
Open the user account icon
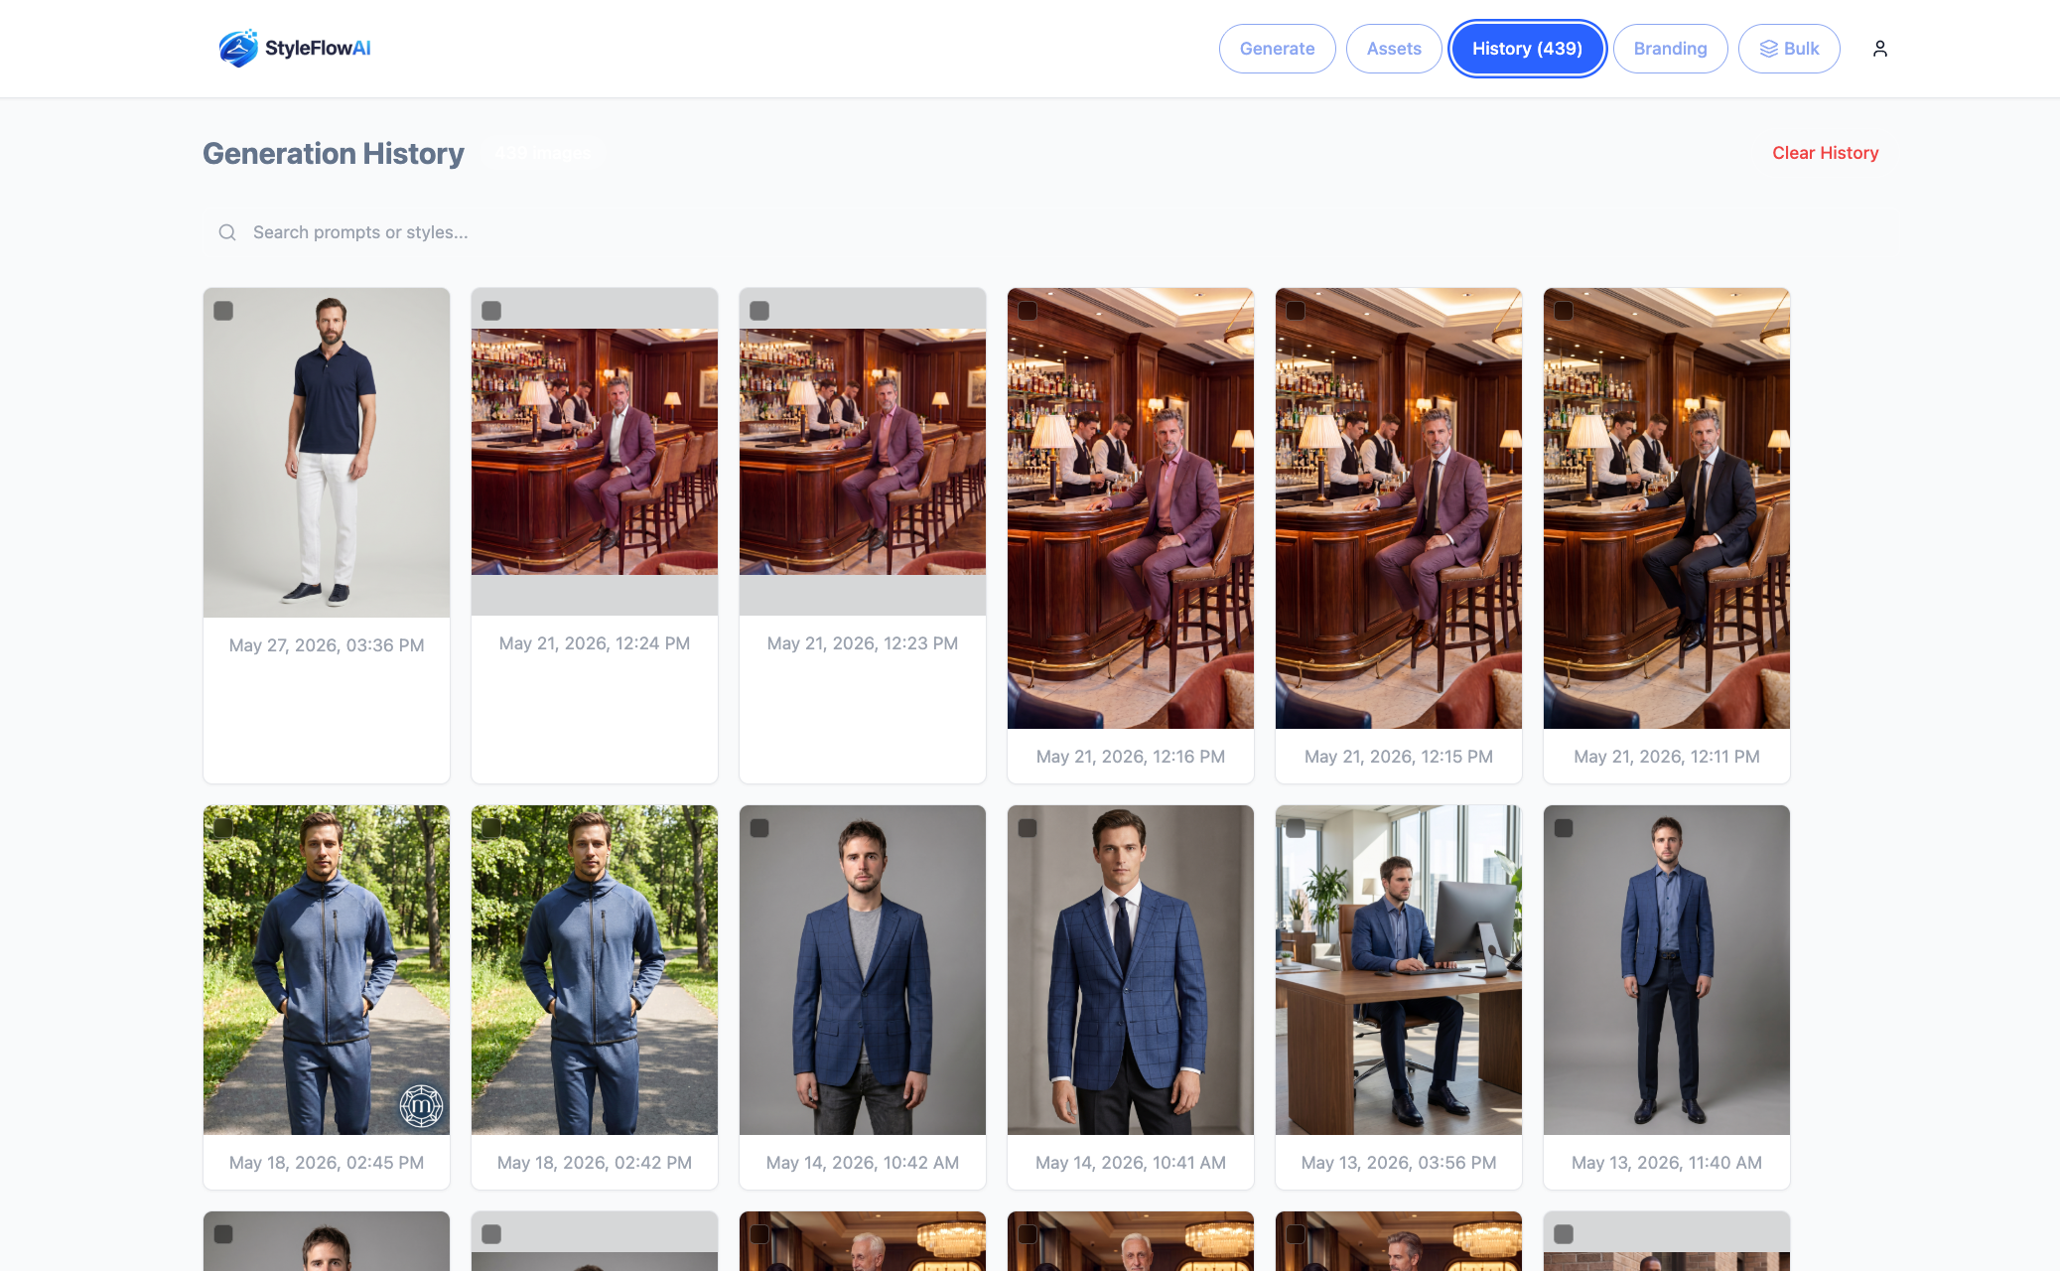pos(1879,49)
